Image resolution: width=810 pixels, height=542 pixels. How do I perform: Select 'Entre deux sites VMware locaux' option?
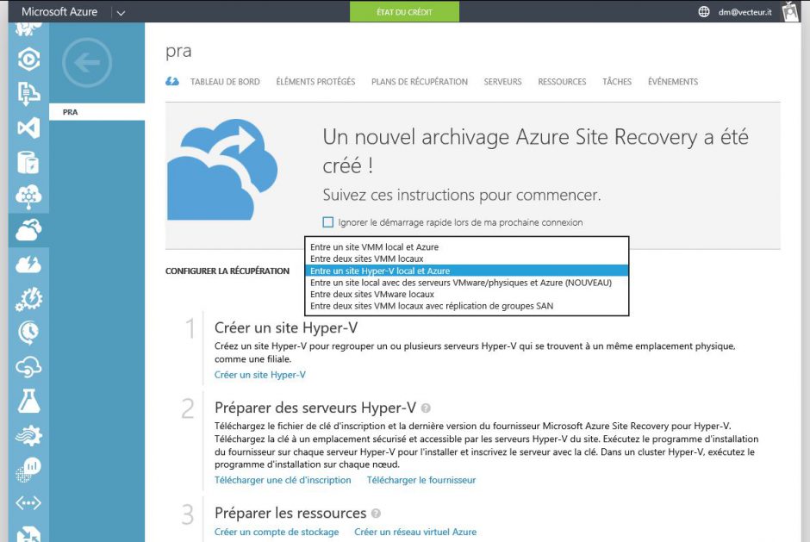pyautogui.click(x=372, y=294)
